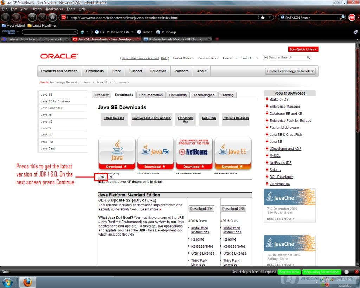Viewport: 360px width, 288px height.
Task: Switch to the Documentation tab
Action: click(151, 95)
